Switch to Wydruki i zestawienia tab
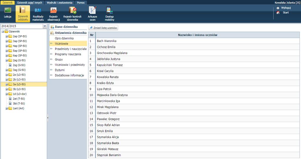 coord(59,3)
